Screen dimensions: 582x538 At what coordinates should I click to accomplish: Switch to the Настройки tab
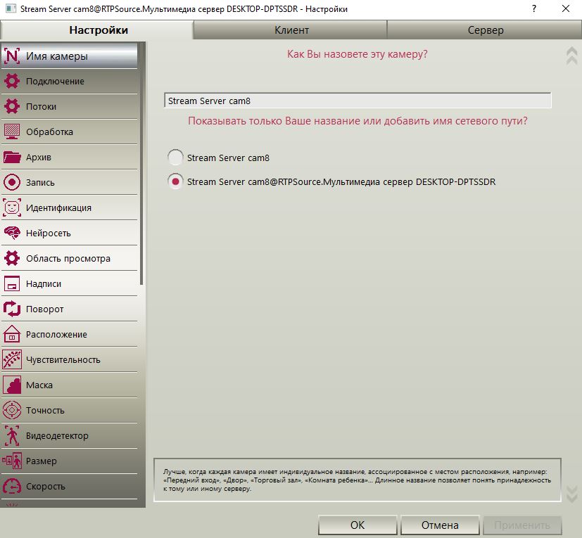click(x=97, y=30)
